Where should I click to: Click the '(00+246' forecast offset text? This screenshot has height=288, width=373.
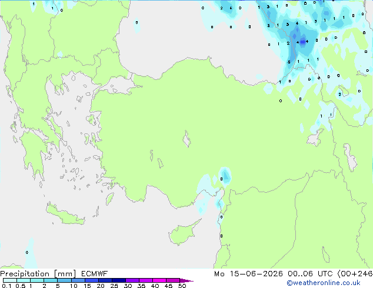point(355,274)
